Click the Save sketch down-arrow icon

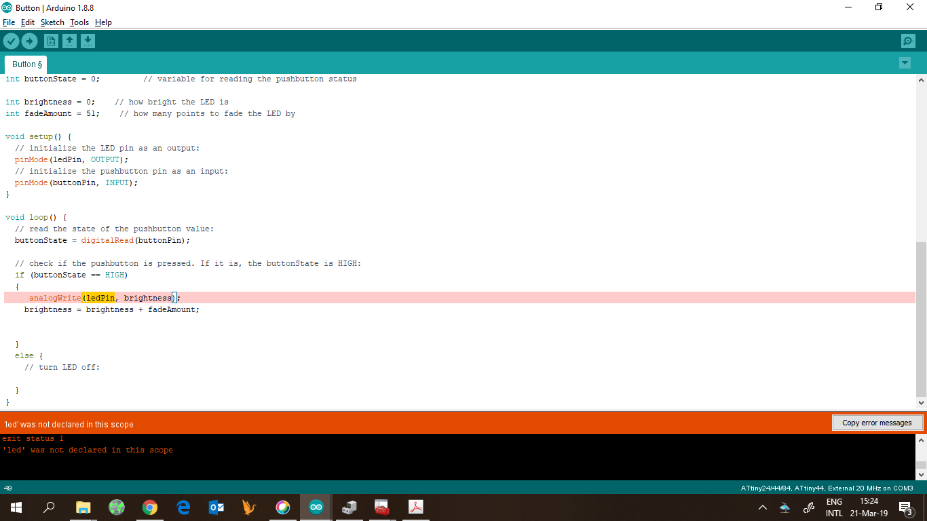pos(88,41)
